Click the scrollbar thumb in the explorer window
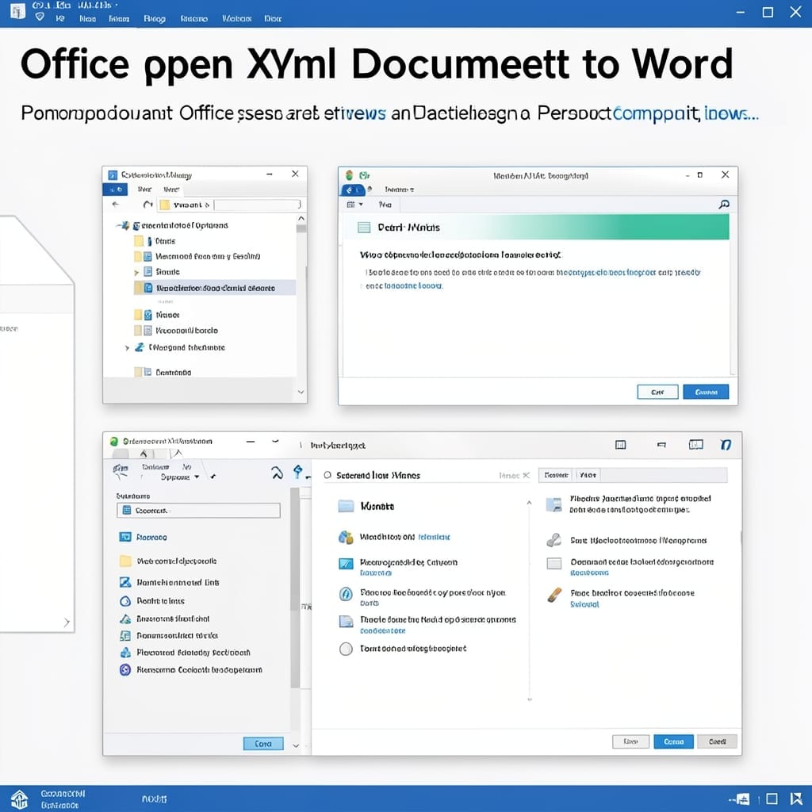The height and width of the screenshot is (812, 812). pyautogui.click(x=301, y=228)
